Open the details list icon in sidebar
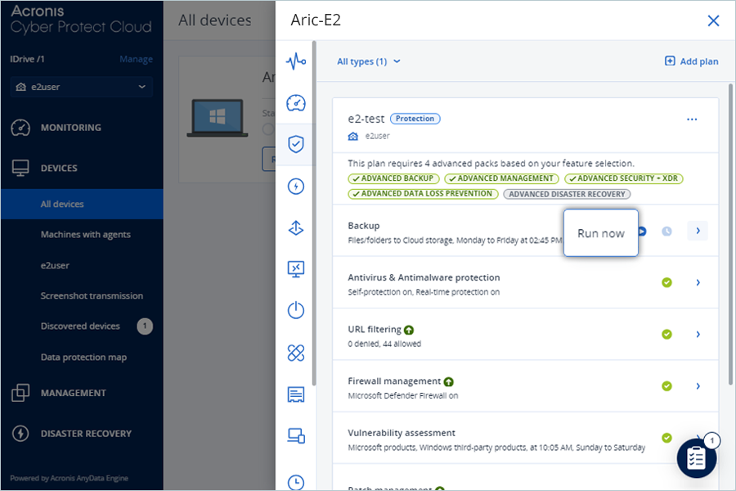The image size is (736, 491). 296,394
